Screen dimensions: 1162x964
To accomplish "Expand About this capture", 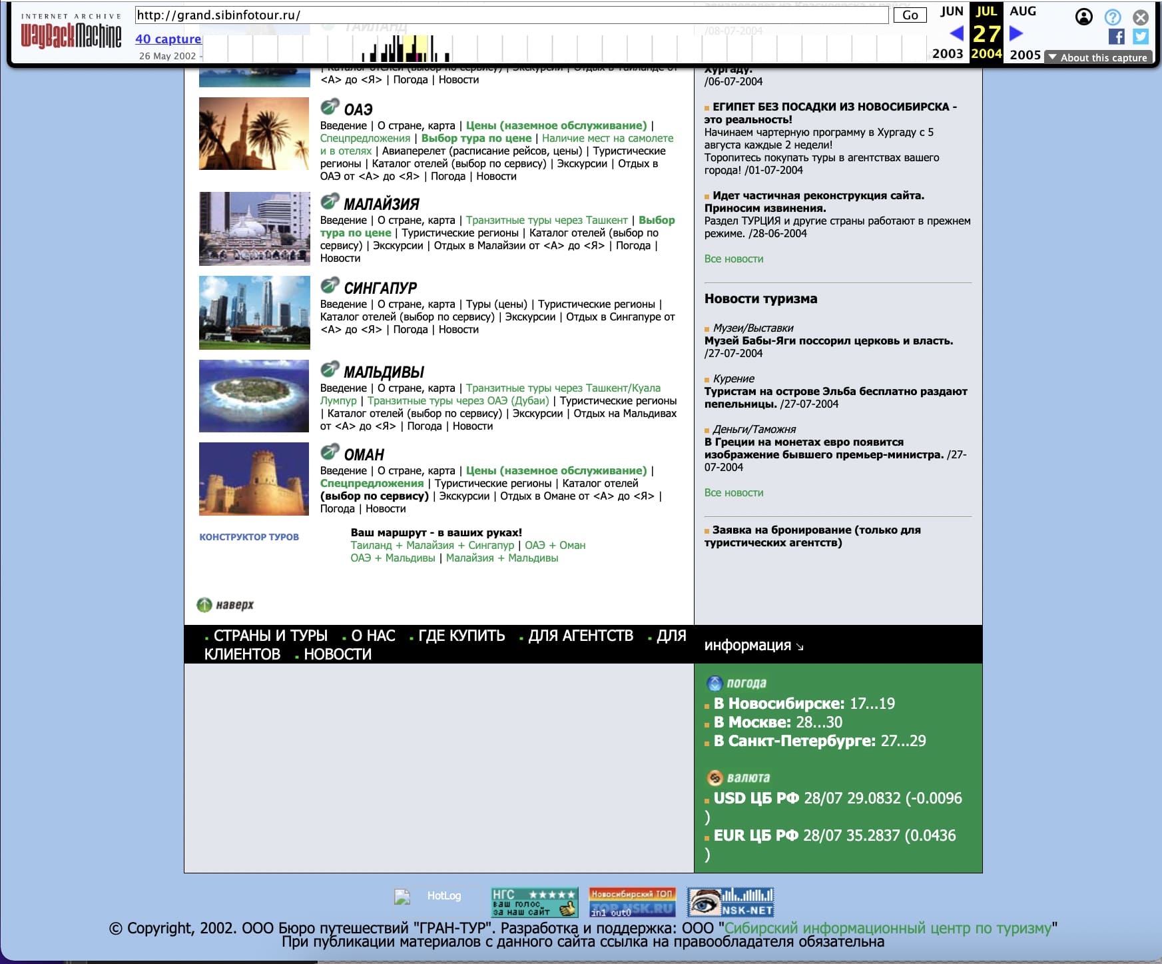I will (1098, 57).
